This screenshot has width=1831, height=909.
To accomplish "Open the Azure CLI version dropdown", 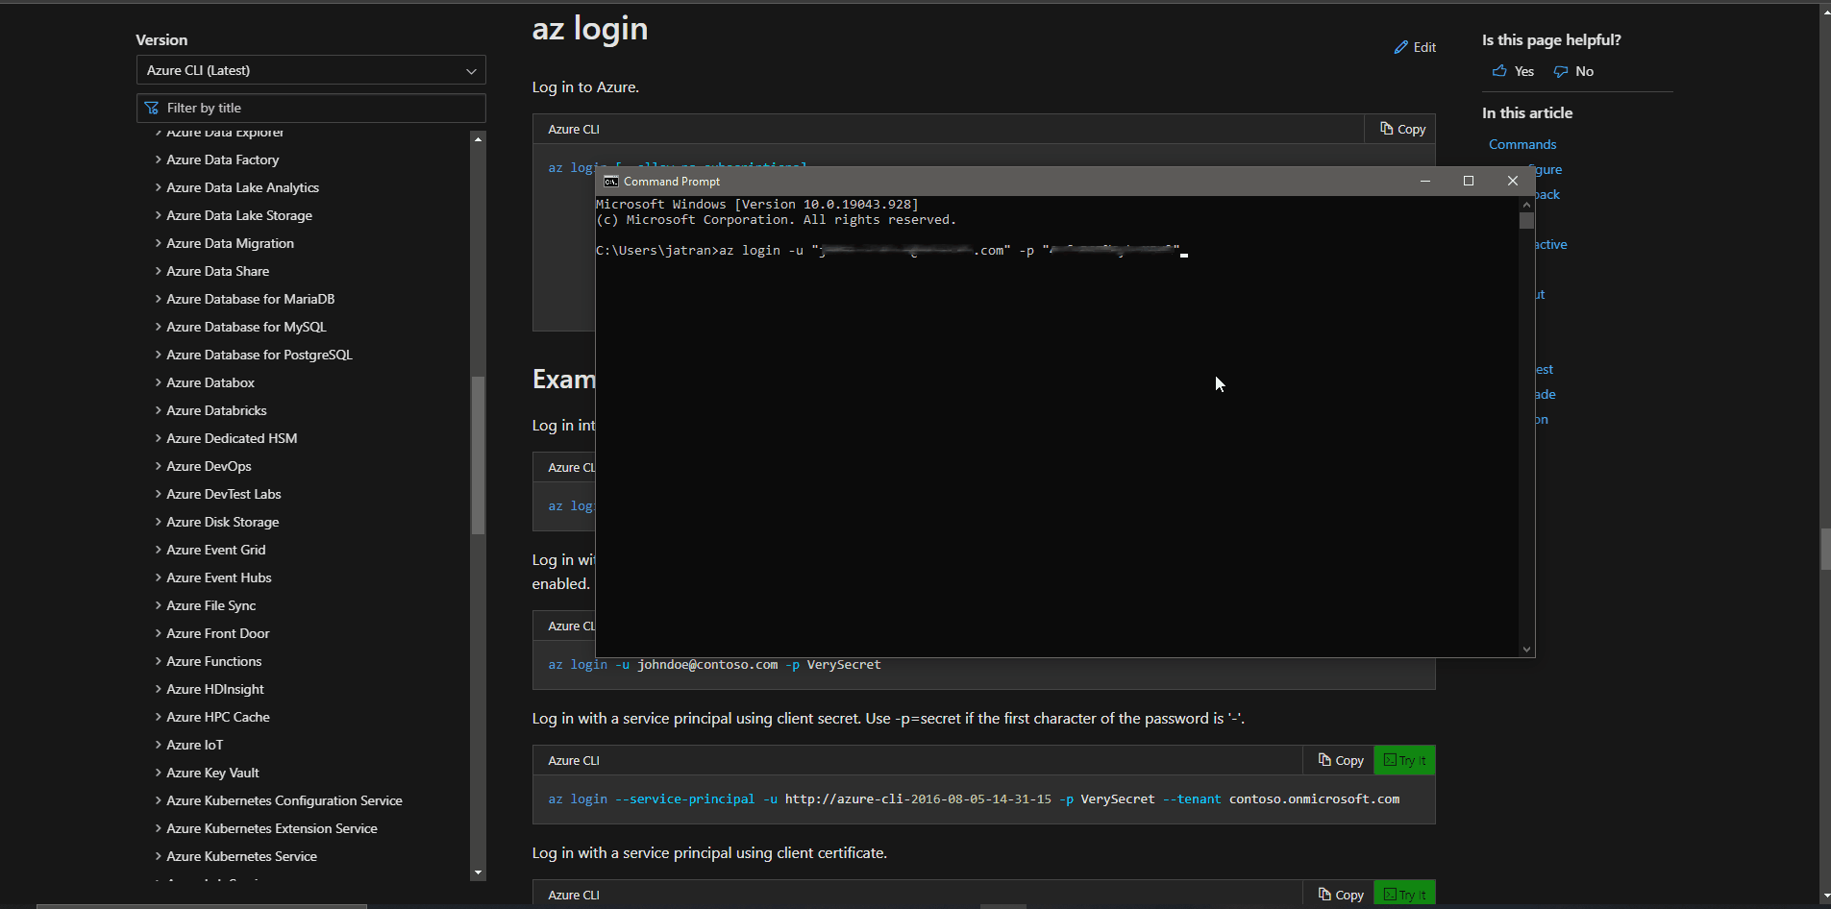I will coord(310,70).
